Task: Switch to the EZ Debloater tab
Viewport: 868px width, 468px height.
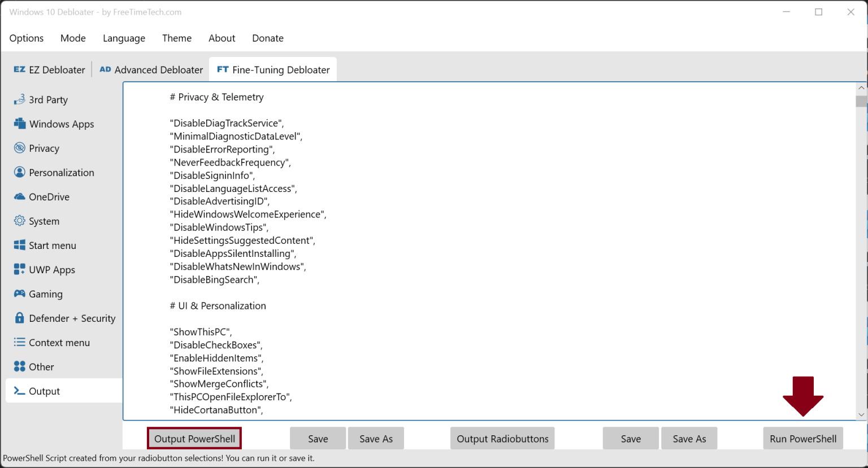Action: tap(50, 70)
